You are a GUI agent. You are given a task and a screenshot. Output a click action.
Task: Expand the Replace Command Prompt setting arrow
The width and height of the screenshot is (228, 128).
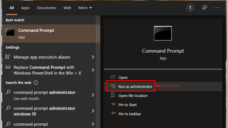(x=93, y=70)
